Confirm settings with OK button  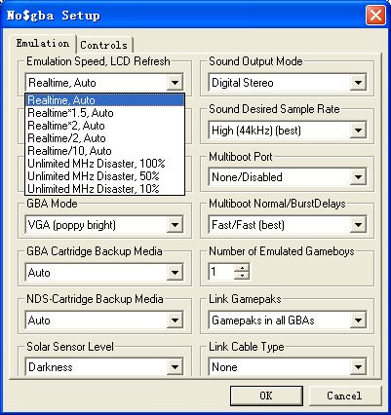point(266,396)
